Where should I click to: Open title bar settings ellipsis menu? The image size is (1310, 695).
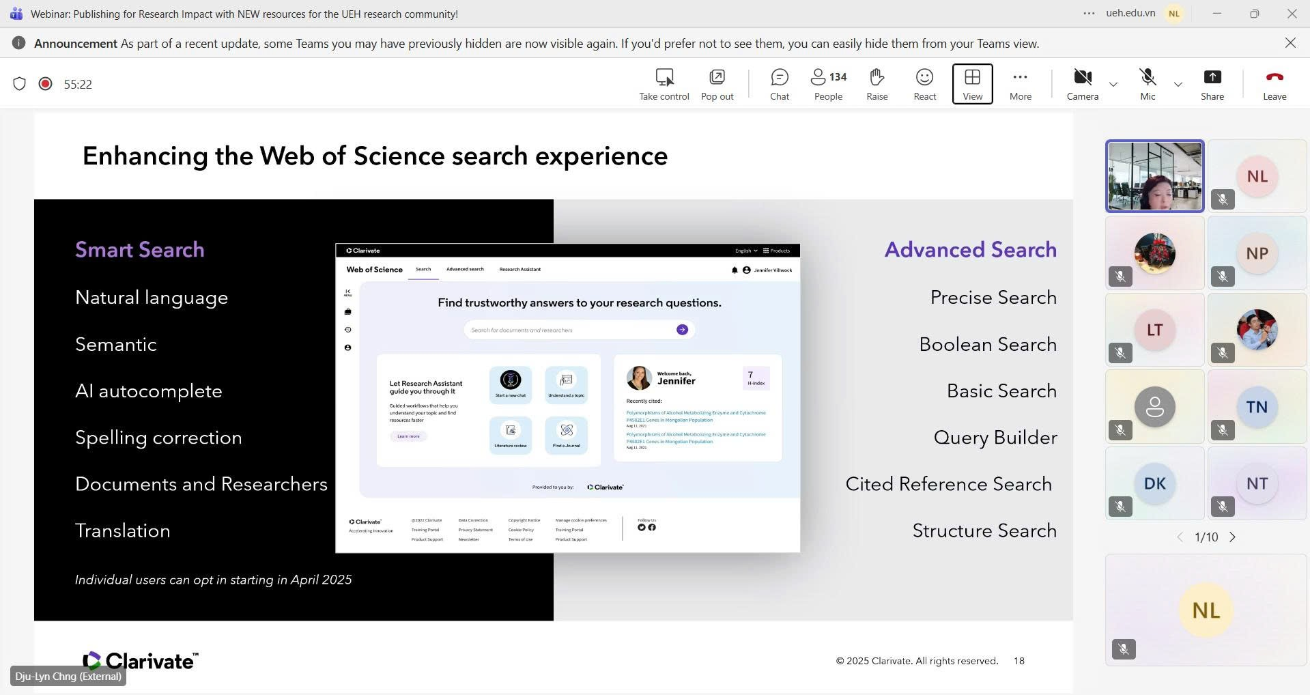[1089, 14]
